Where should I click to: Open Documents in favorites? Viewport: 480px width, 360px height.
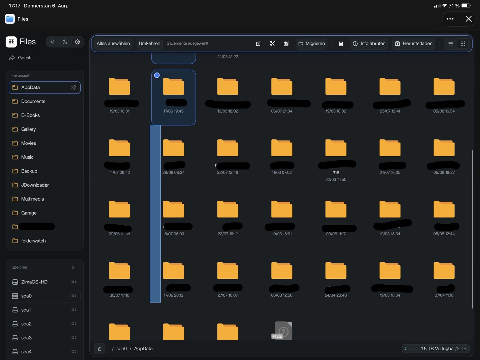point(45,101)
